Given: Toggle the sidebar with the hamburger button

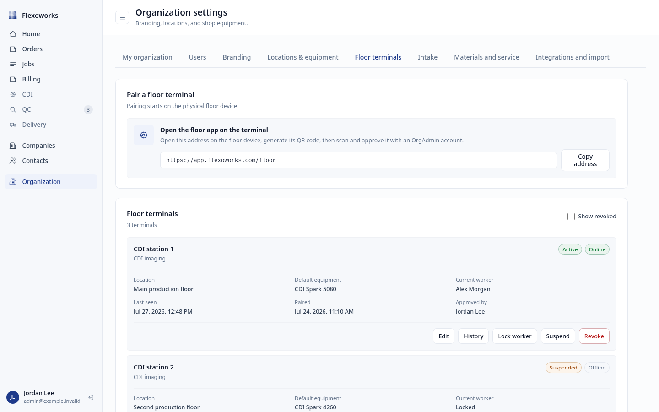Looking at the screenshot, I should [122, 17].
